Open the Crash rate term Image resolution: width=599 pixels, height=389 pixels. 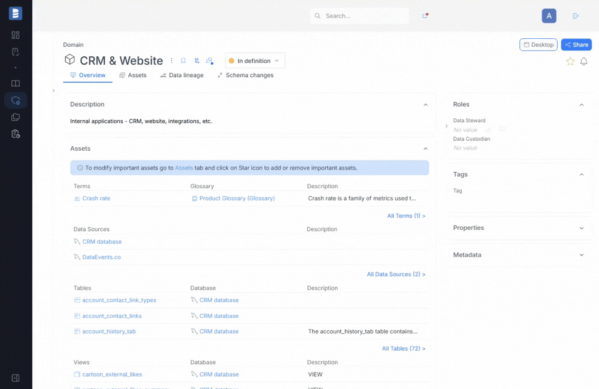coord(96,199)
